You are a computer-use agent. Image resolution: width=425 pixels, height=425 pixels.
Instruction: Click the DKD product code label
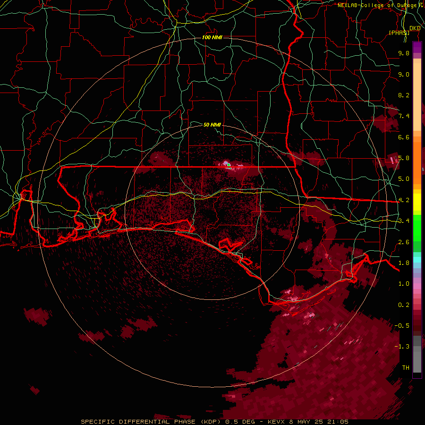(x=415, y=28)
